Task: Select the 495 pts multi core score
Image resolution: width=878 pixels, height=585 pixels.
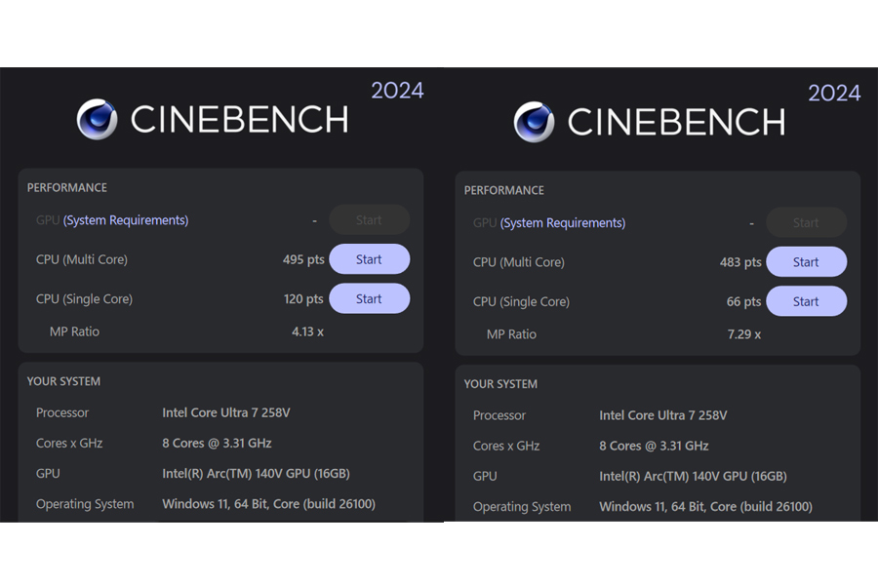Action: pos(303,259)
